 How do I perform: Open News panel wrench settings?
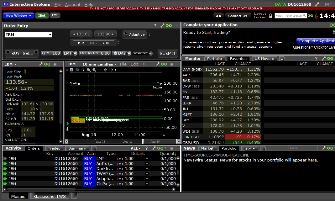click(x=324, y=148)
